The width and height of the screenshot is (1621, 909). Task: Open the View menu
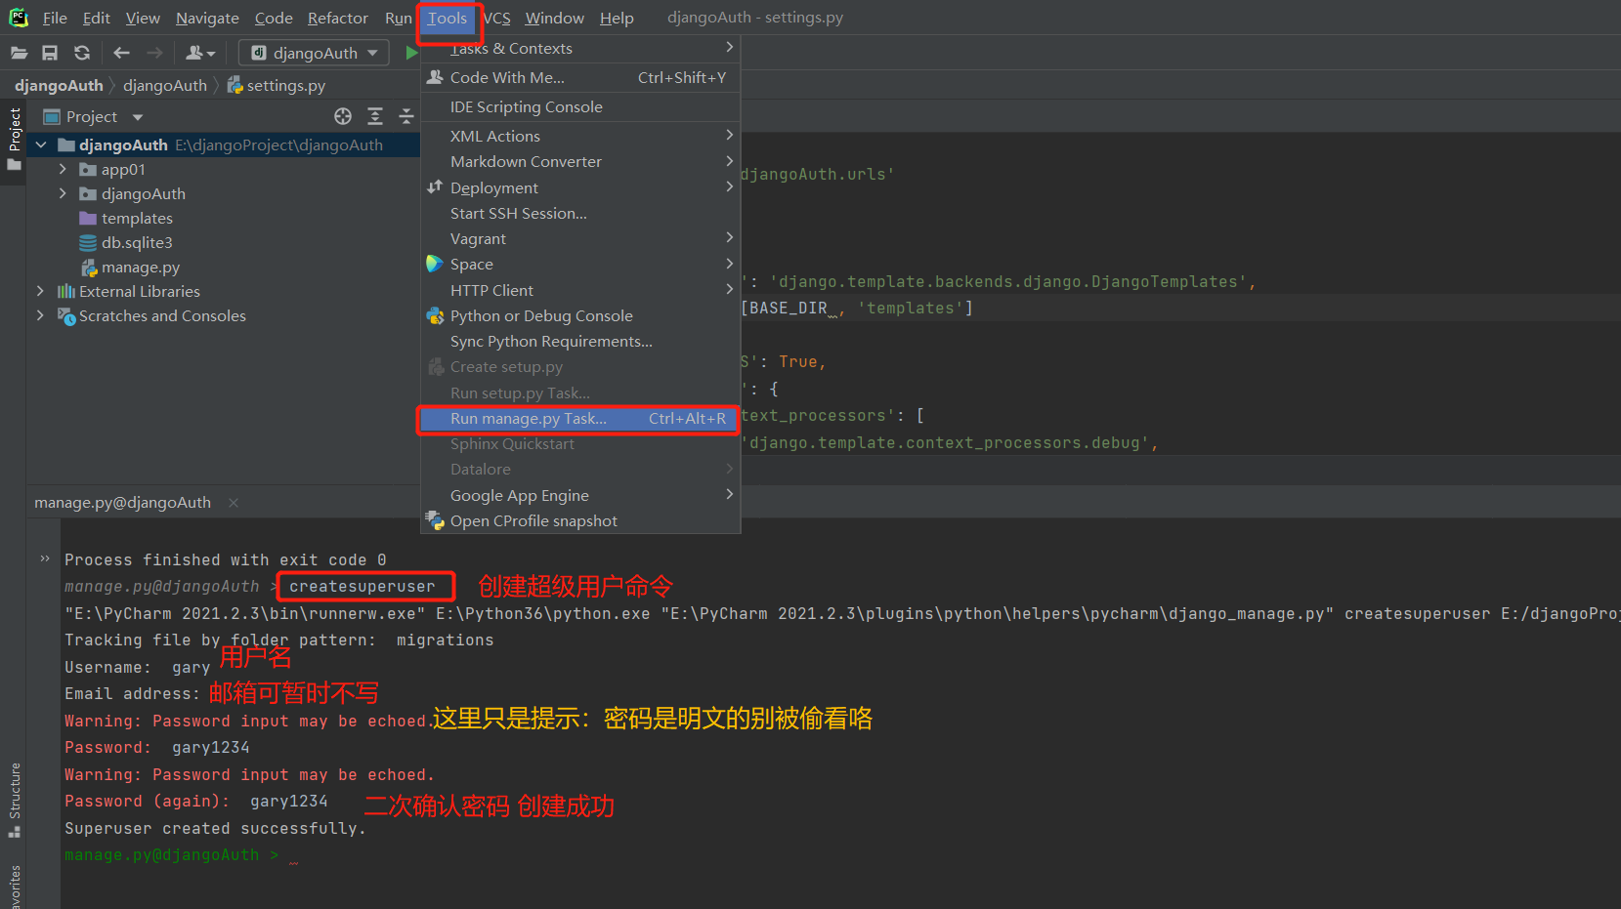(143, 18)
